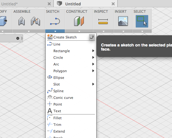Open the Inspect dropdown arrow
This screenshot has height=138, width=172.
(104, 31)
